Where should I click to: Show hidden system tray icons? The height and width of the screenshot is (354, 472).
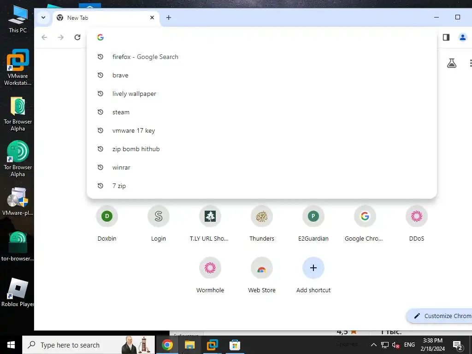(x=373, y=345)
